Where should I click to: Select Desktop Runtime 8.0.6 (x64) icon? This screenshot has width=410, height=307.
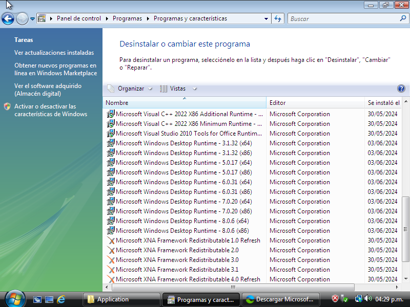pos(111,221)
